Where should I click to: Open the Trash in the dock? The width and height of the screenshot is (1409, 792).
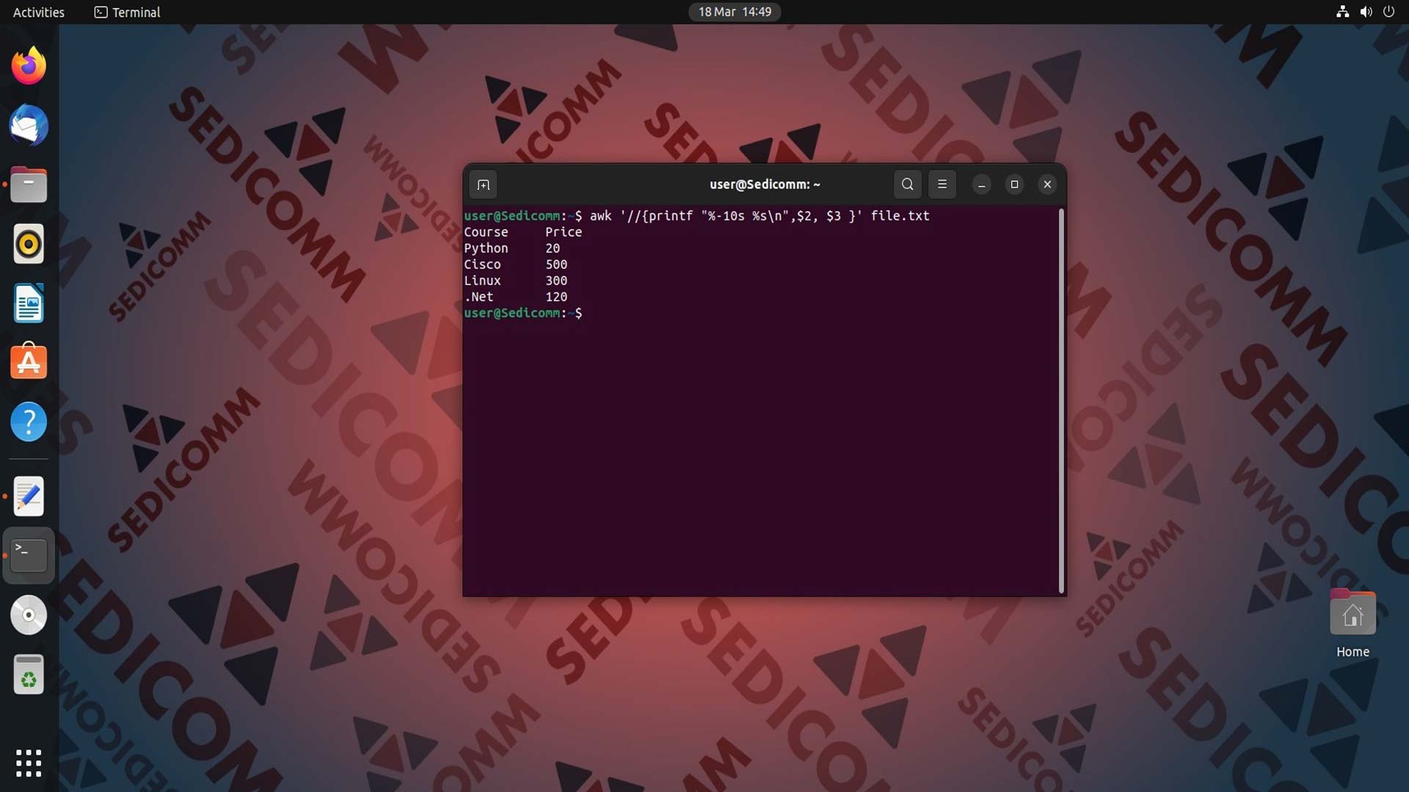tap(29, 675)
